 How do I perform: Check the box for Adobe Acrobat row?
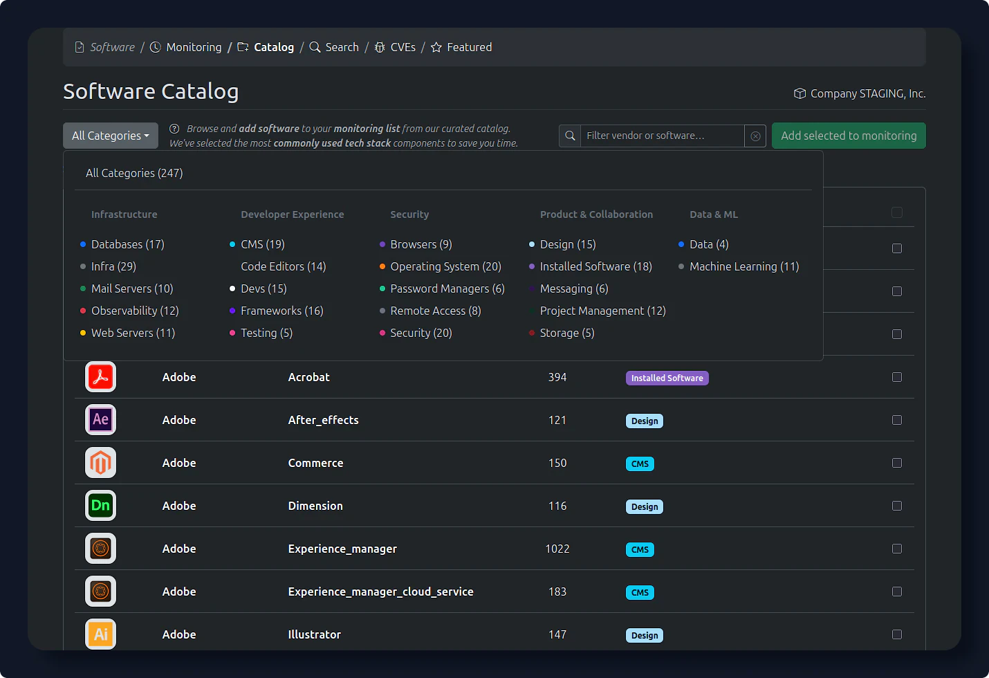click(897, 377)
